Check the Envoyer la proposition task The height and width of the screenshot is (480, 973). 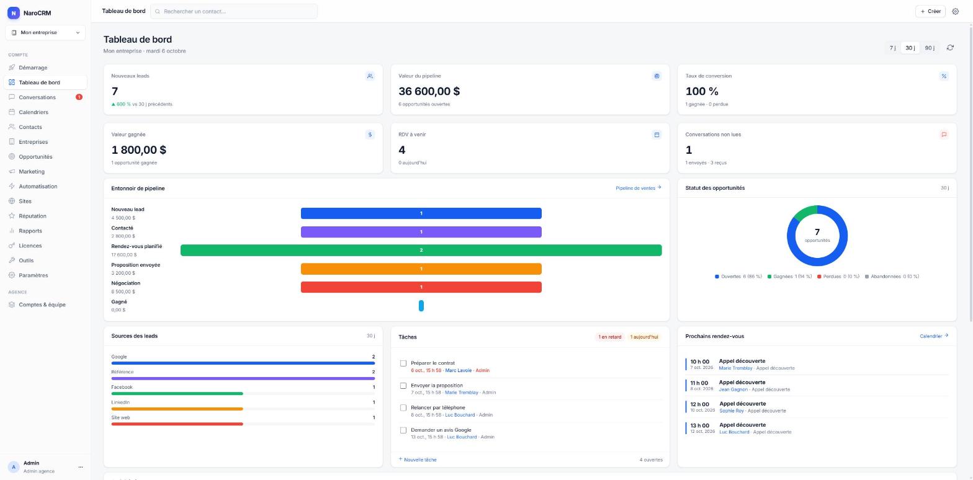tap(403, 386)
